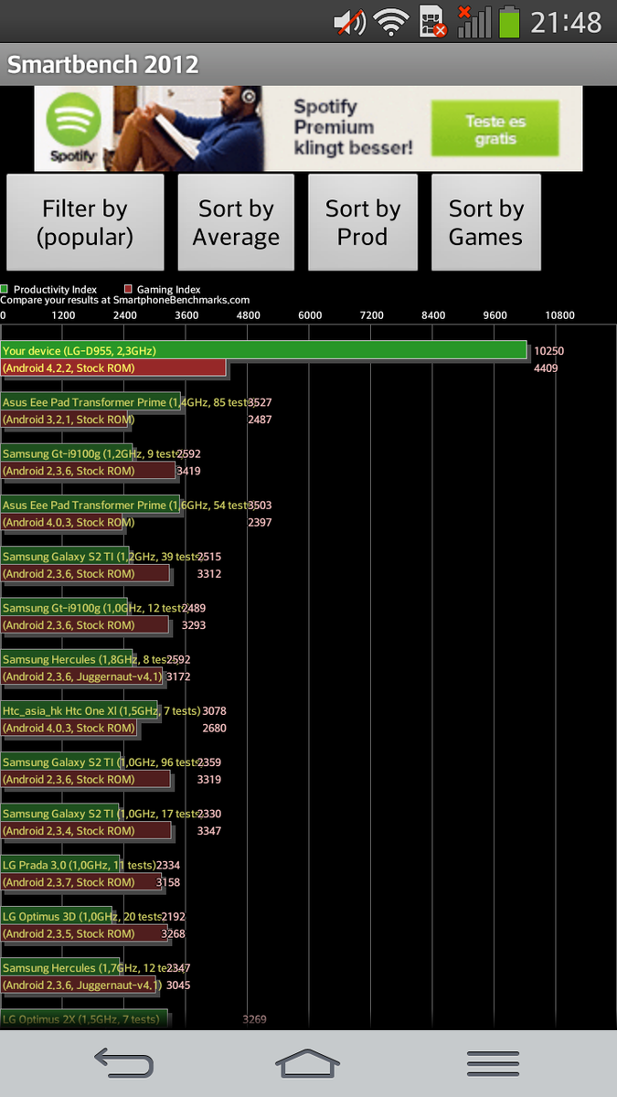The width and height of the screenshot is (617, 1097).
Task: Tap Android 2.3.5 Stock ROM label
Action: (x=69, y=933)
